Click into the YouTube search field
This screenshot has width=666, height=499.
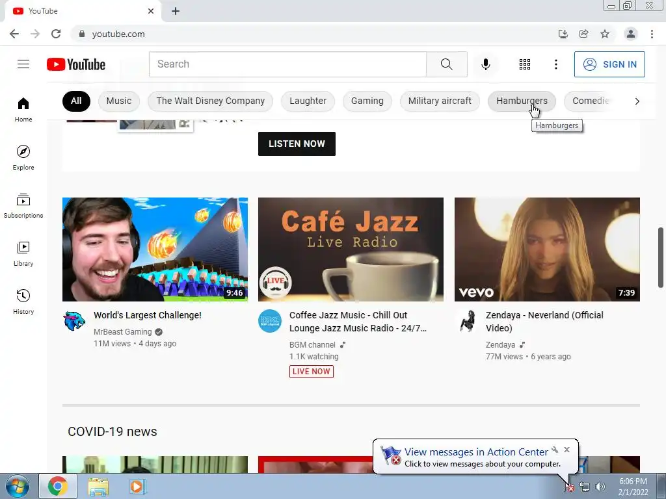pos(287,64)
